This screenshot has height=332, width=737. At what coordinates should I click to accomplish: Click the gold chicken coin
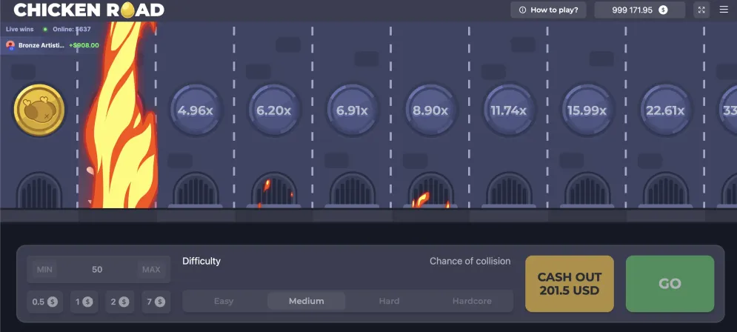(x=39, y=110)
